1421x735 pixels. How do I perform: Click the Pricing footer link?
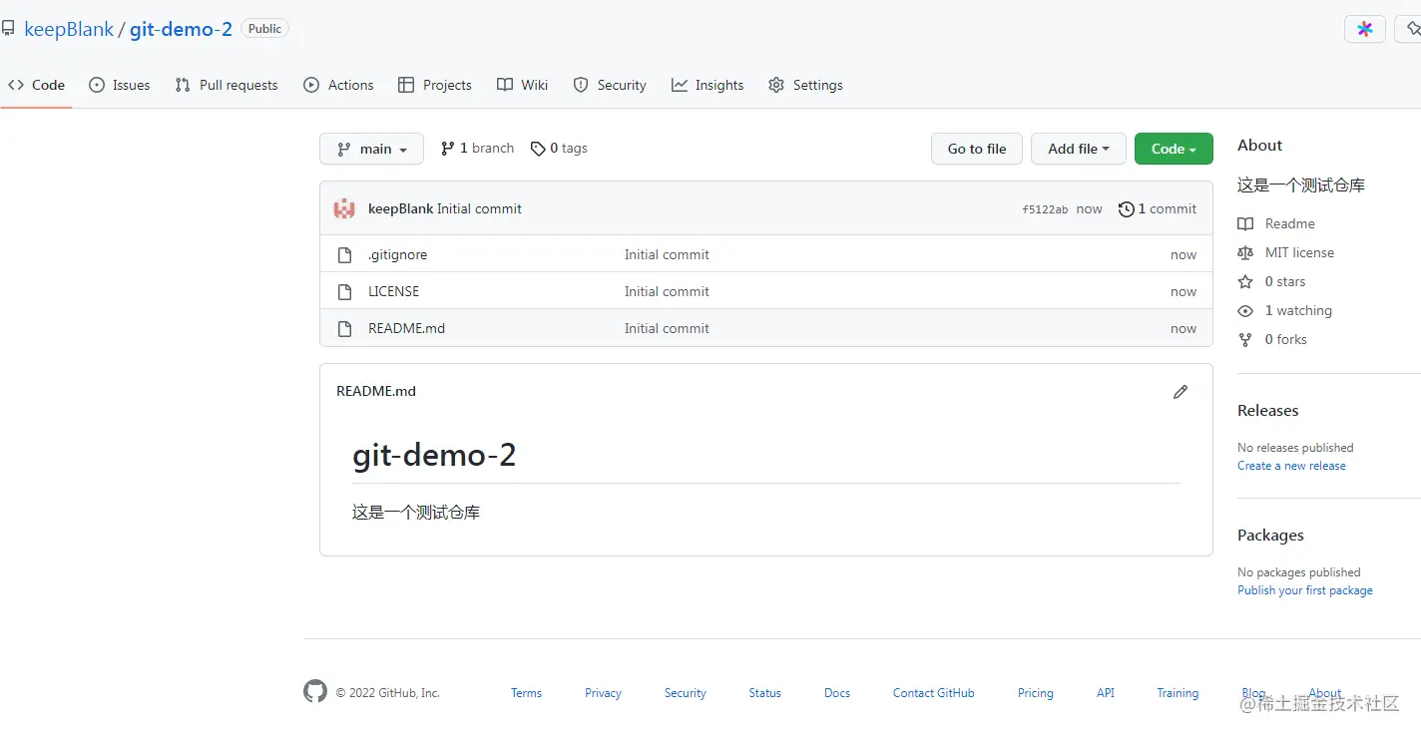(x=1035, y=693)
